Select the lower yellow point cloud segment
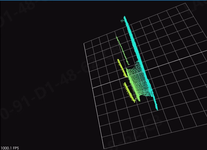Screen dimensions: 207x150 click(129, 93)
